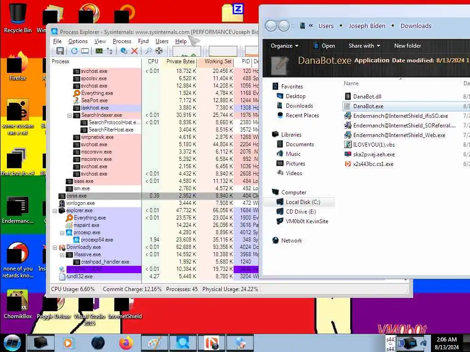Select Endermanch@InternetShield_ifisSO.exe file
Viewport: 470px width, 352px height.
(400, 116)
